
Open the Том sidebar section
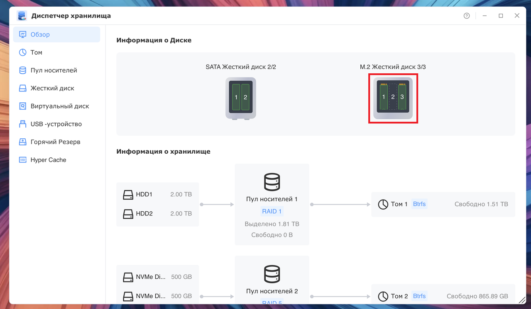pos(56,52)
